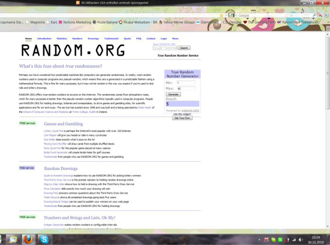Click the site search input field
Image resolution: width=330 pixels, height=245 pixels.
click(165, 48)
